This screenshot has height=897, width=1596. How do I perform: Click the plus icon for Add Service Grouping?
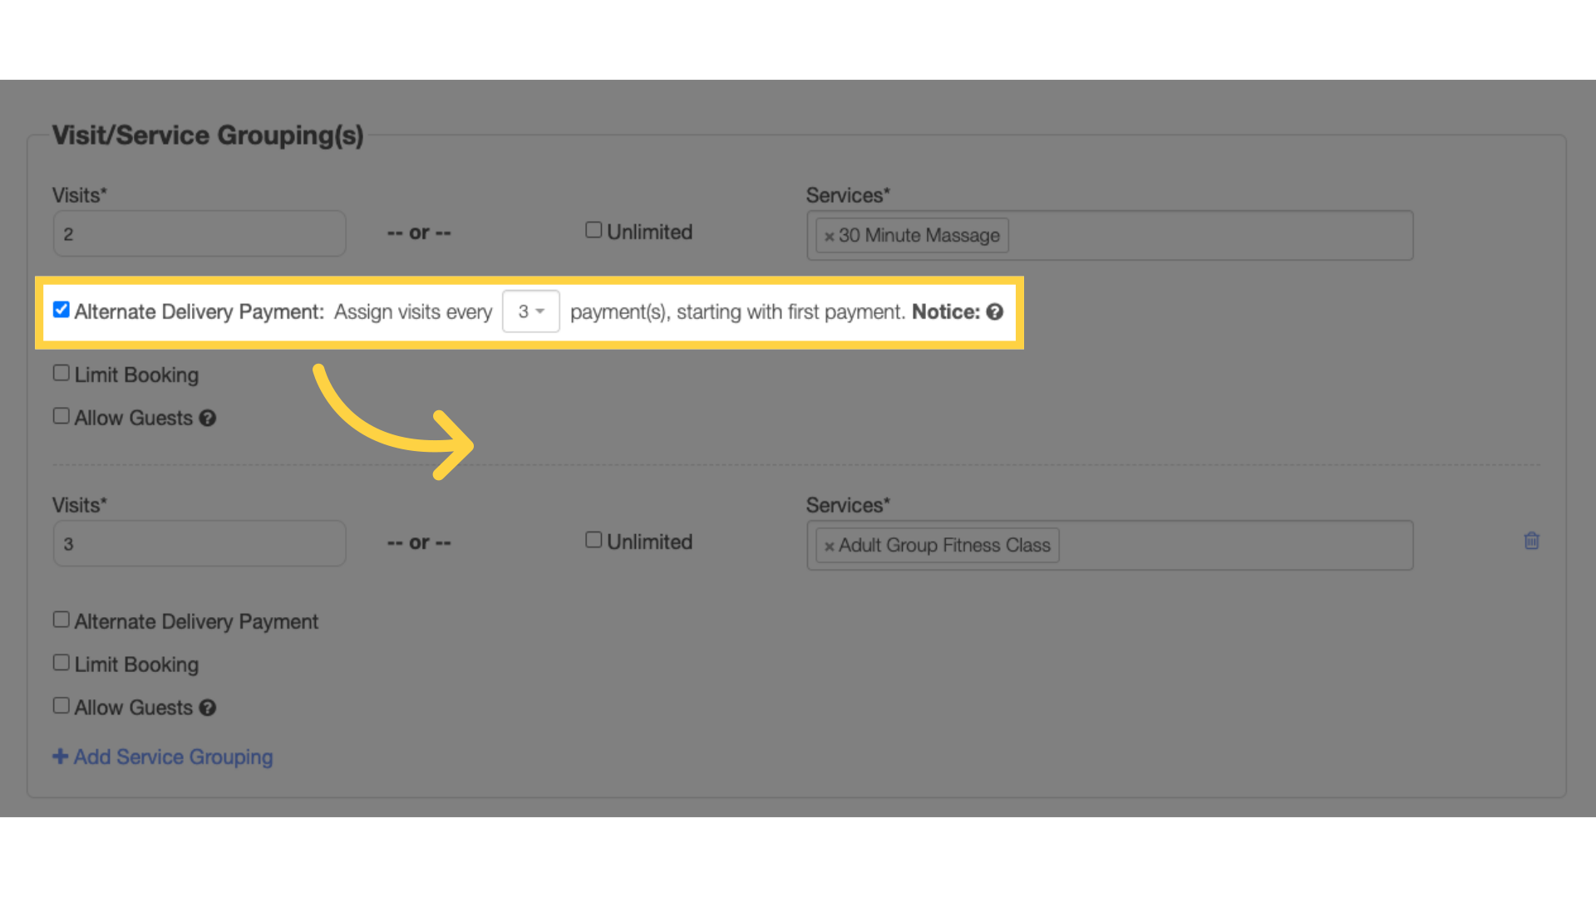pos(60,757)
